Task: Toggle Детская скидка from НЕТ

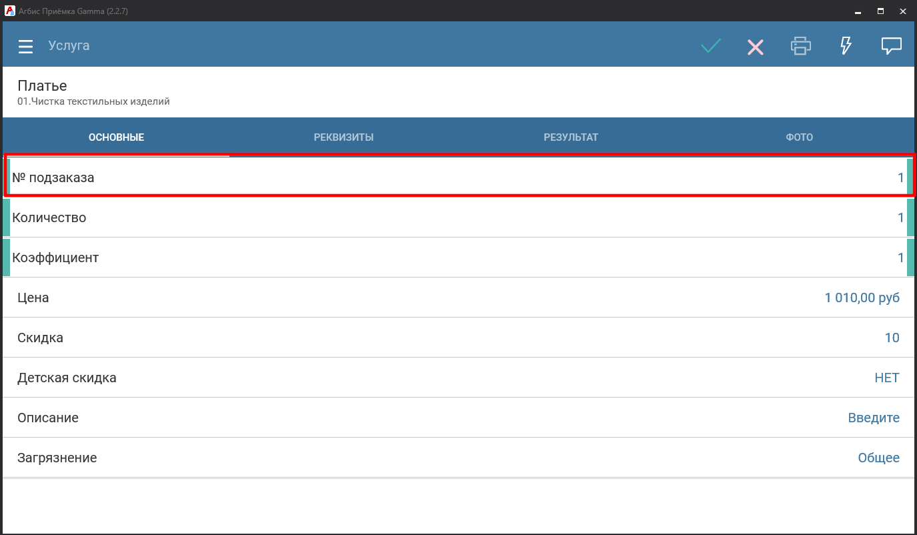Action: click(x=886, y=378)
